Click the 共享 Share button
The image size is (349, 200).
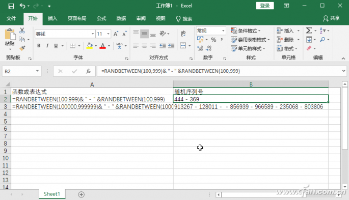pyautogui.click(x=332, y=18)
